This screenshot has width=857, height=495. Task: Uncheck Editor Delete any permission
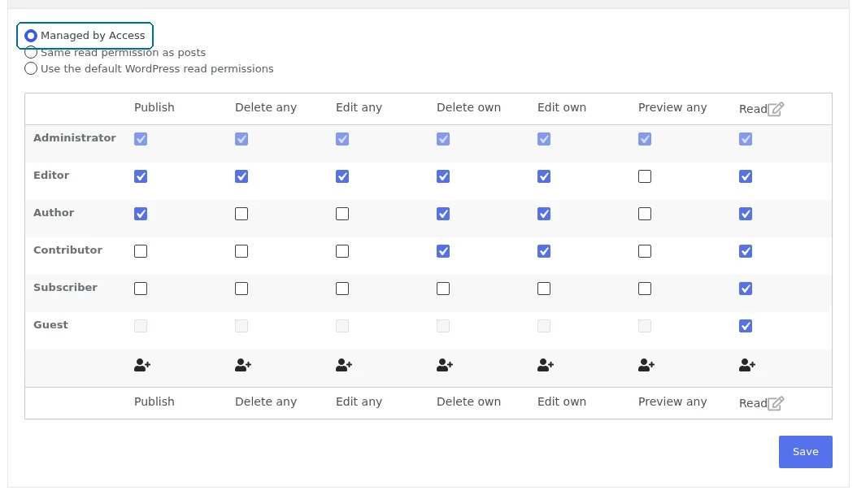point(241,176)
